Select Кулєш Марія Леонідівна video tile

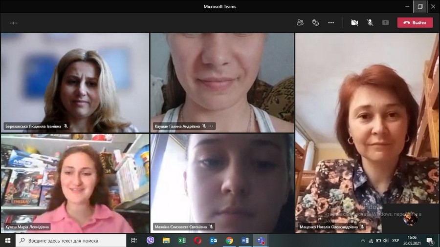point(75,183)
